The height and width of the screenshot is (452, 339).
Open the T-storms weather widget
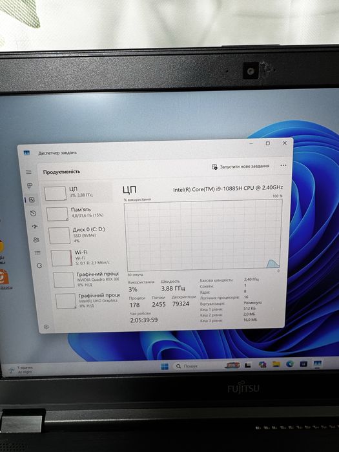21,370
